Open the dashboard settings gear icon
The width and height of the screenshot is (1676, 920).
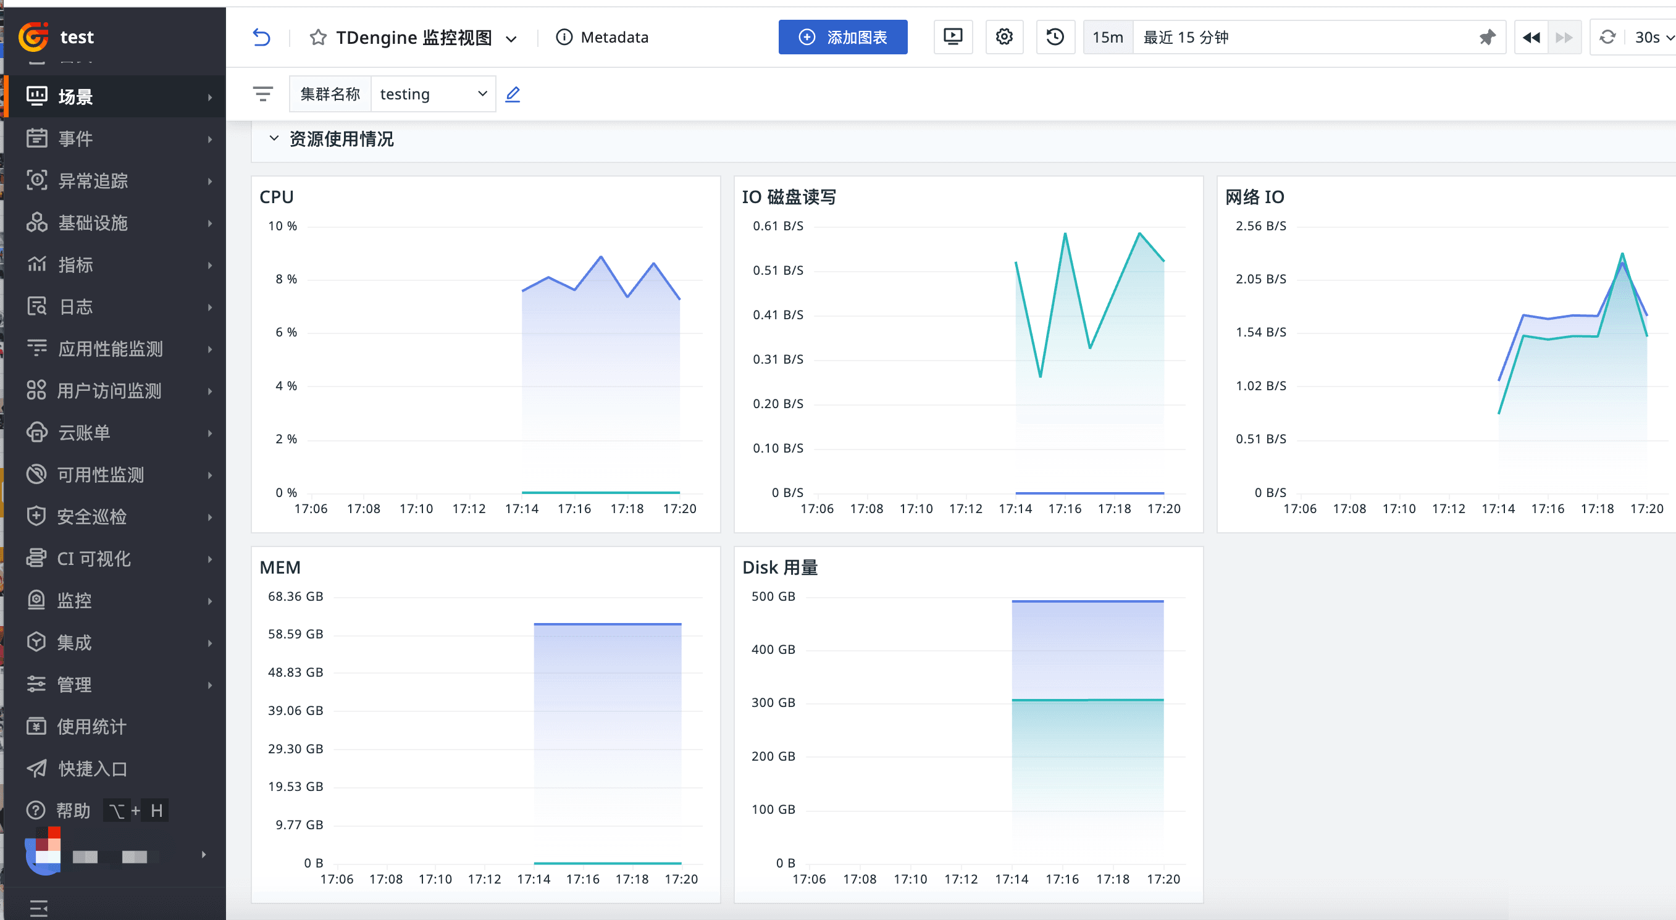(x=1004, y=37)
